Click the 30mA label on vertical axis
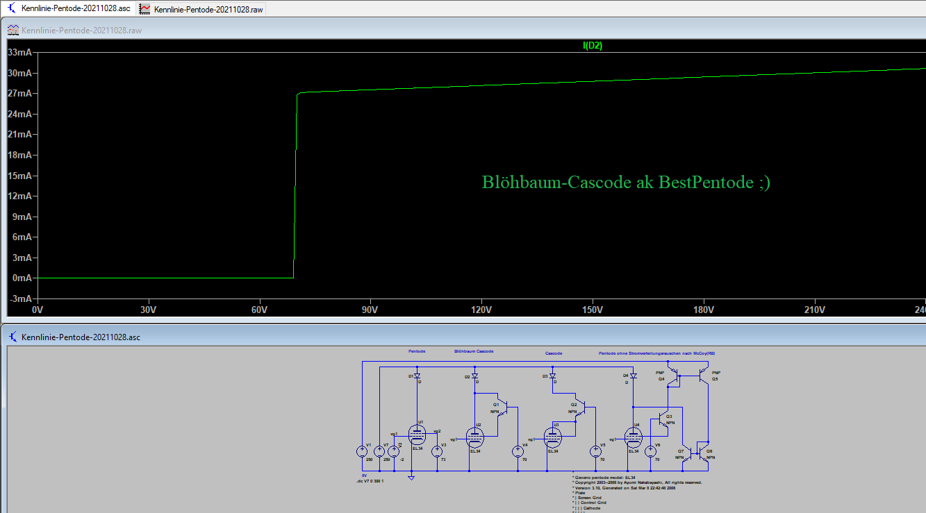This screenshot has width=926, height=513. point(18,74)
